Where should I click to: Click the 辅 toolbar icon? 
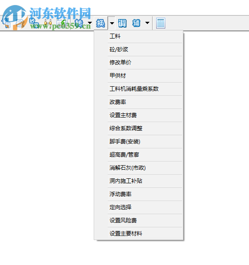[136, 23]
